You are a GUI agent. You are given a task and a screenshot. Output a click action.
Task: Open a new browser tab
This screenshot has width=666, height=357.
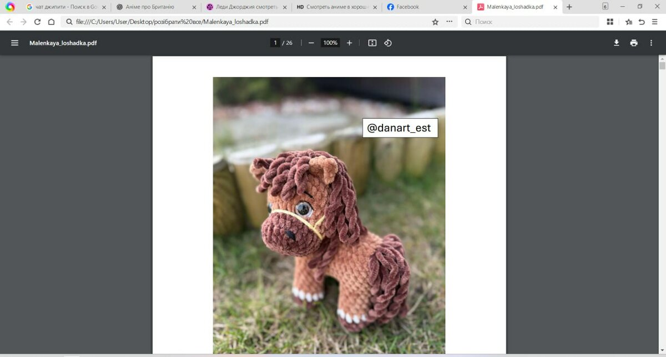click(x=569, y=7)
